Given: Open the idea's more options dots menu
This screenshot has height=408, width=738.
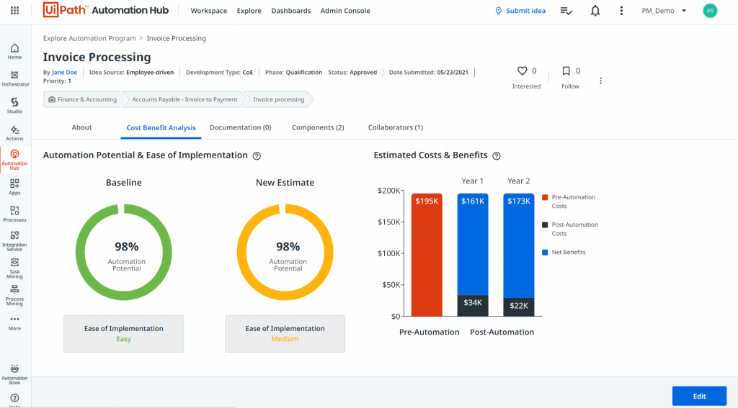Looking at the screenshot, I should [x=600, y=81].
